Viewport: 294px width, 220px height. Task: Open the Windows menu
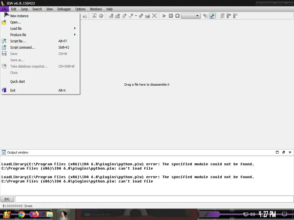[x=96, y=9]
